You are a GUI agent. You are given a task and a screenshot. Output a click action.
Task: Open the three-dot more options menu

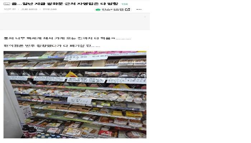pyautogui.click(x=139, y=9)
